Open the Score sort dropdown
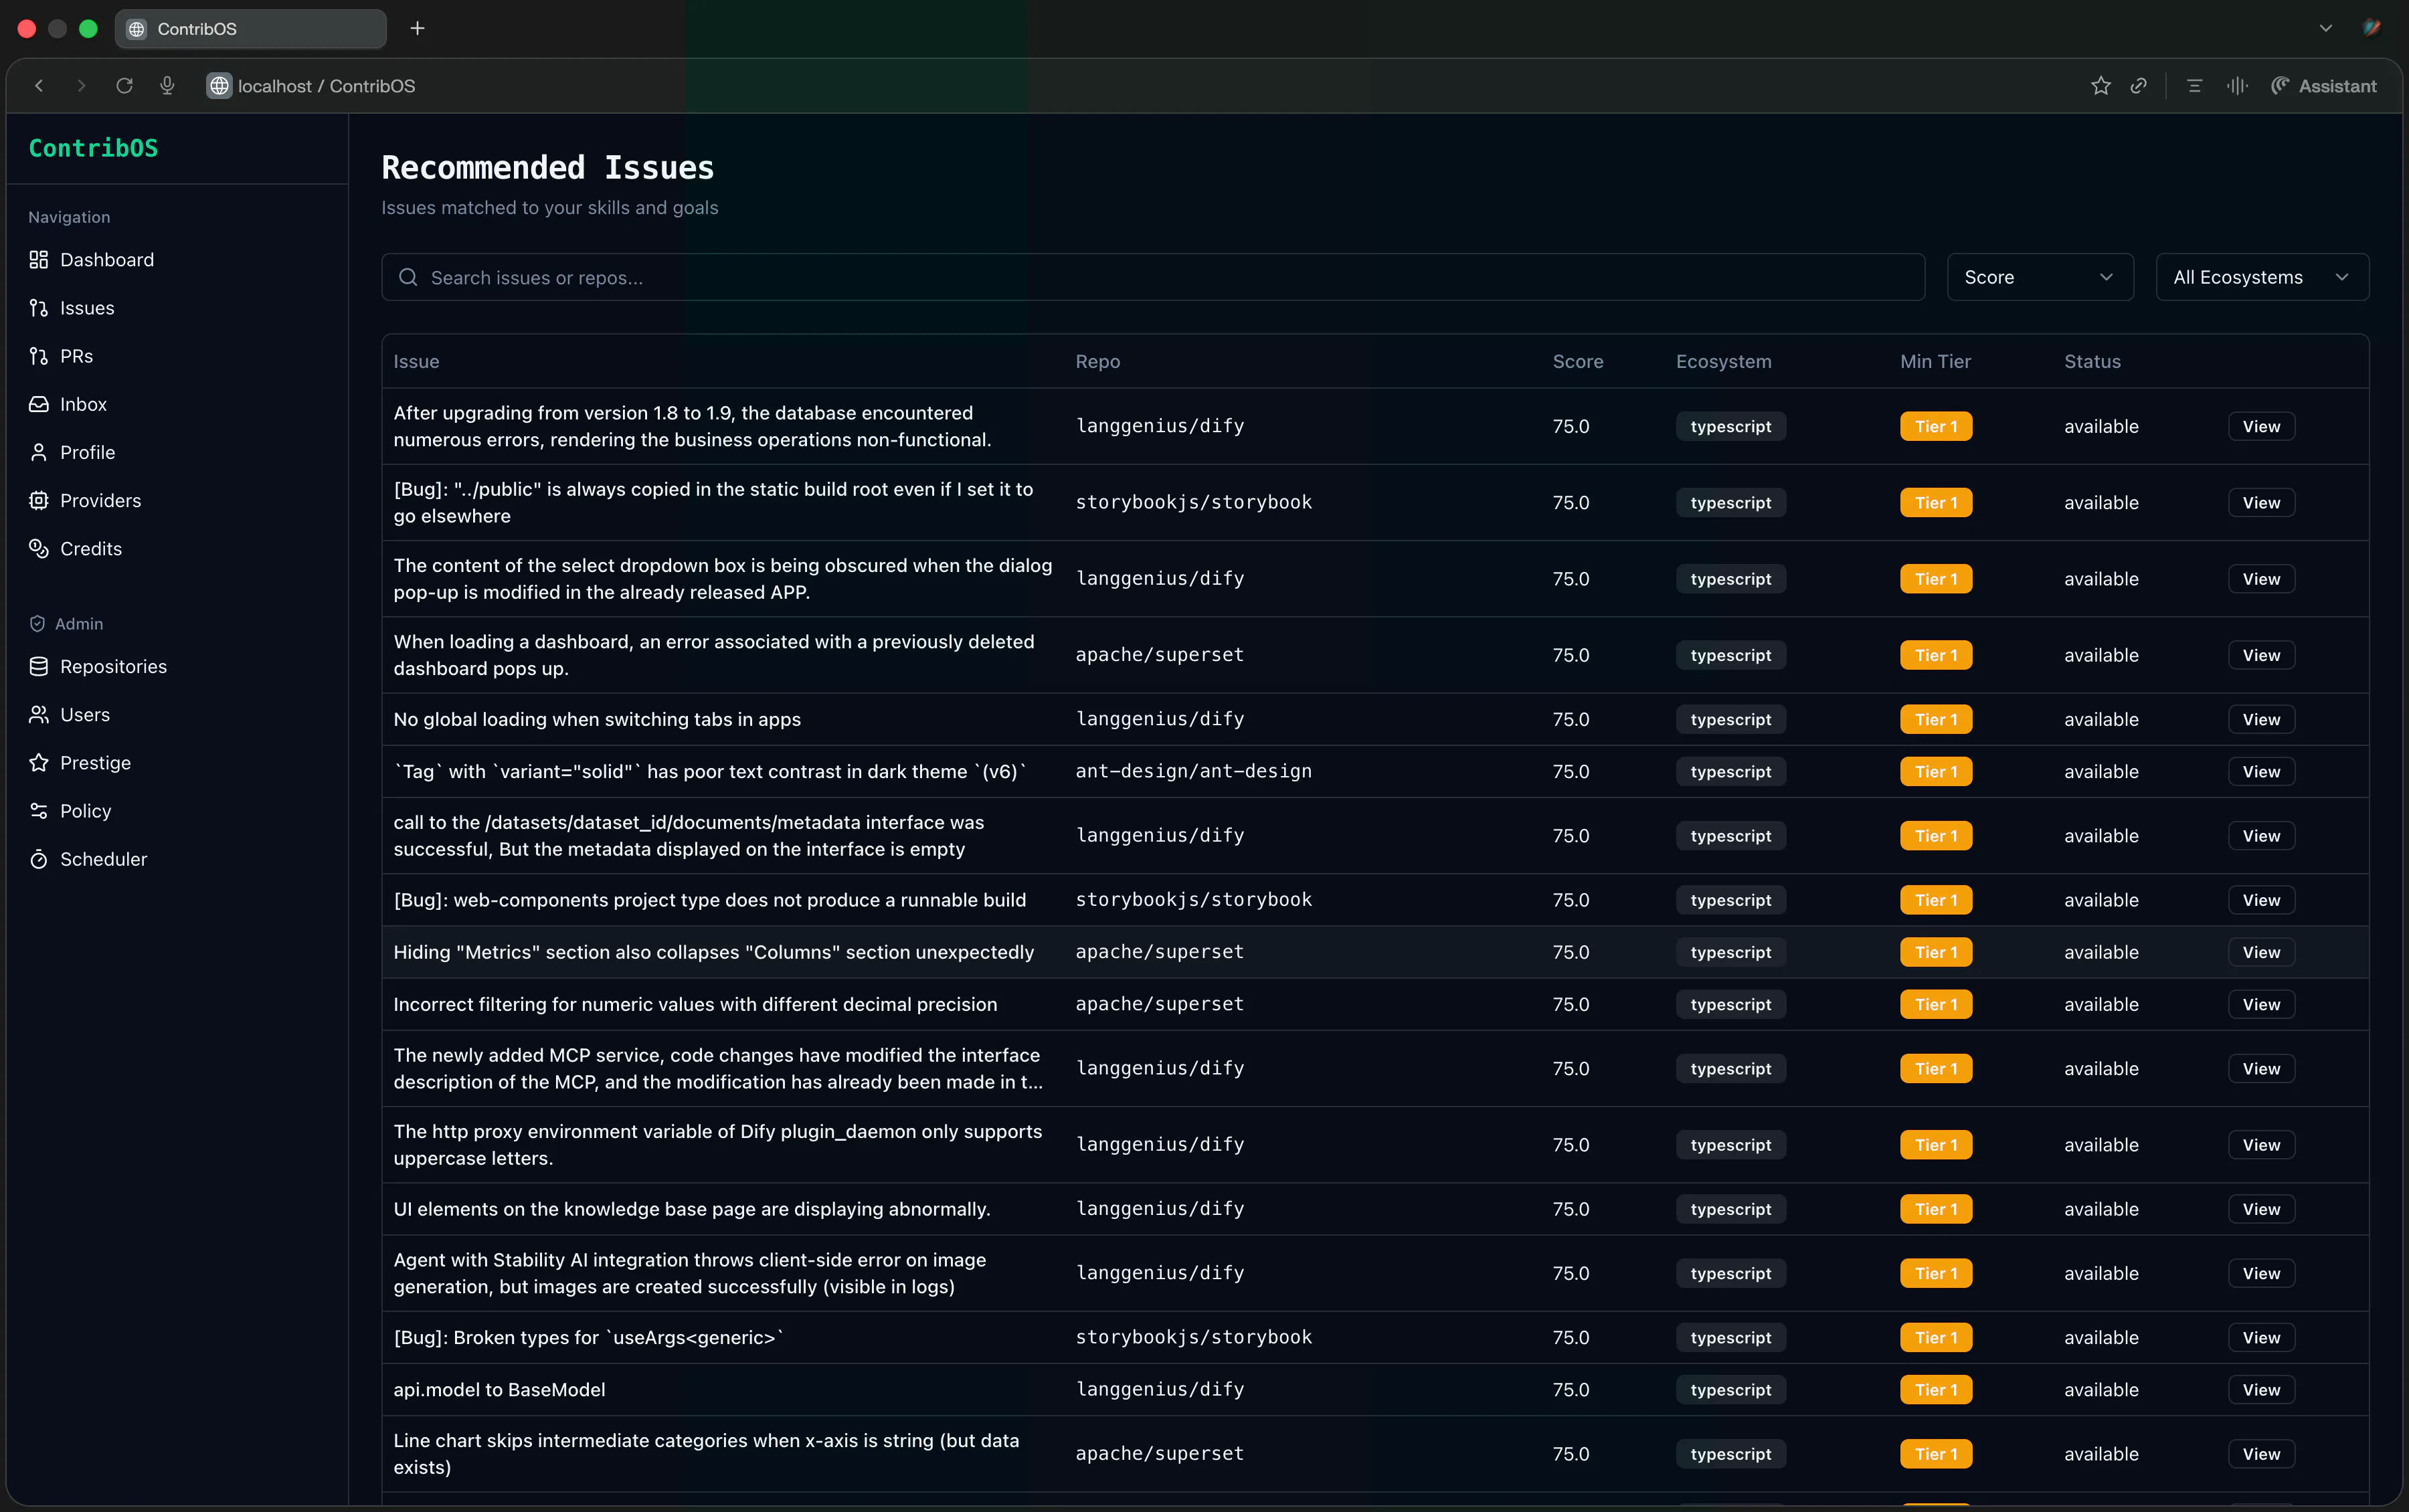2409x1512 pixels. (x=2039, y=277)
